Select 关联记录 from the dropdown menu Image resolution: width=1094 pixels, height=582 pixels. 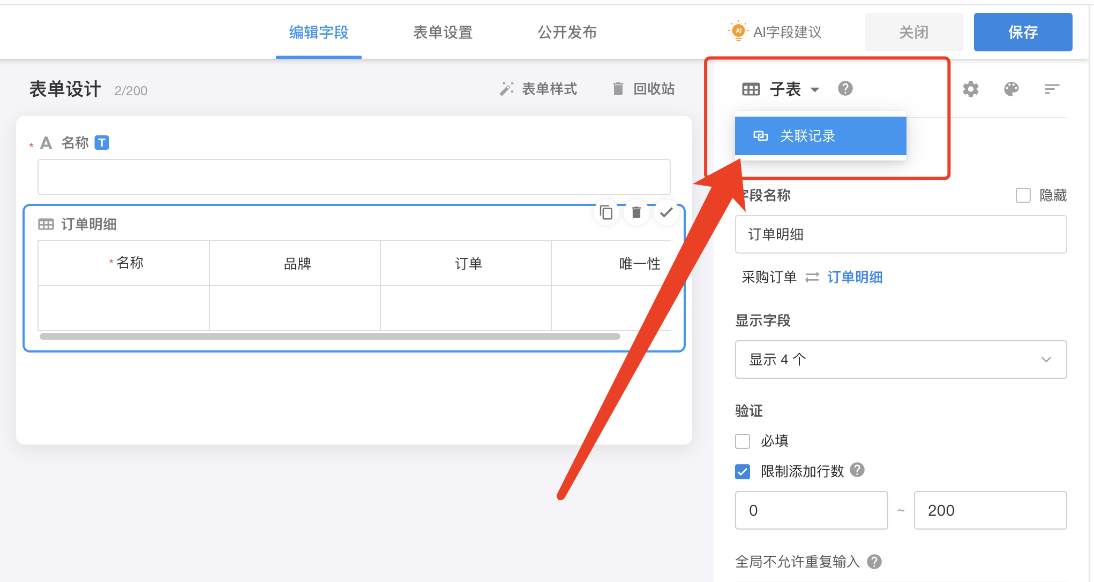[x=820, y=136]
